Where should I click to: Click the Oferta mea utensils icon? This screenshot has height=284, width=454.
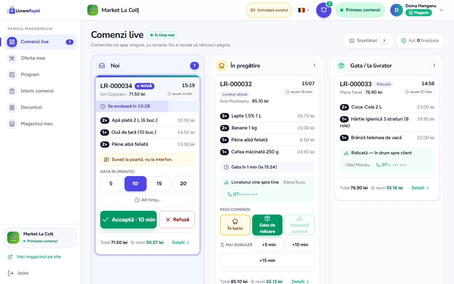(x=12, y=58)
